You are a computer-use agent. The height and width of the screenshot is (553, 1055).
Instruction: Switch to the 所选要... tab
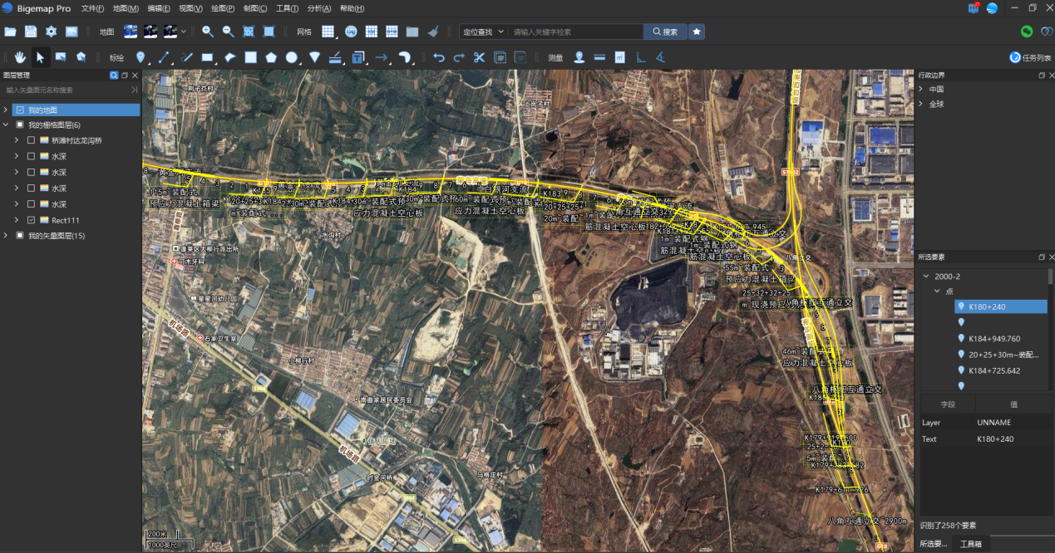coord(933,544)
